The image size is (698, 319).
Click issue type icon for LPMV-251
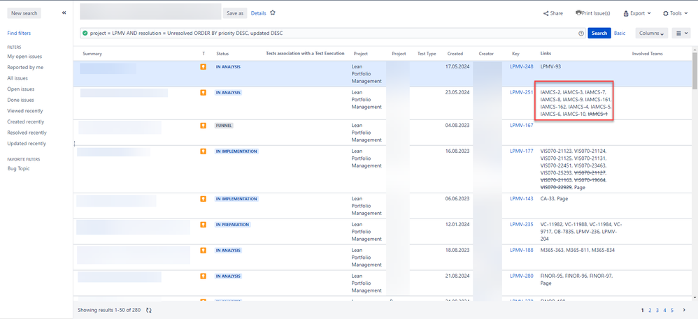[204, 92]
